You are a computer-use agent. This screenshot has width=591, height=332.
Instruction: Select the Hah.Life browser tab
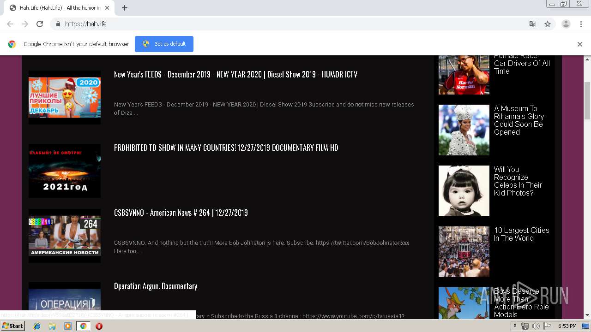(x=60, y=8)
